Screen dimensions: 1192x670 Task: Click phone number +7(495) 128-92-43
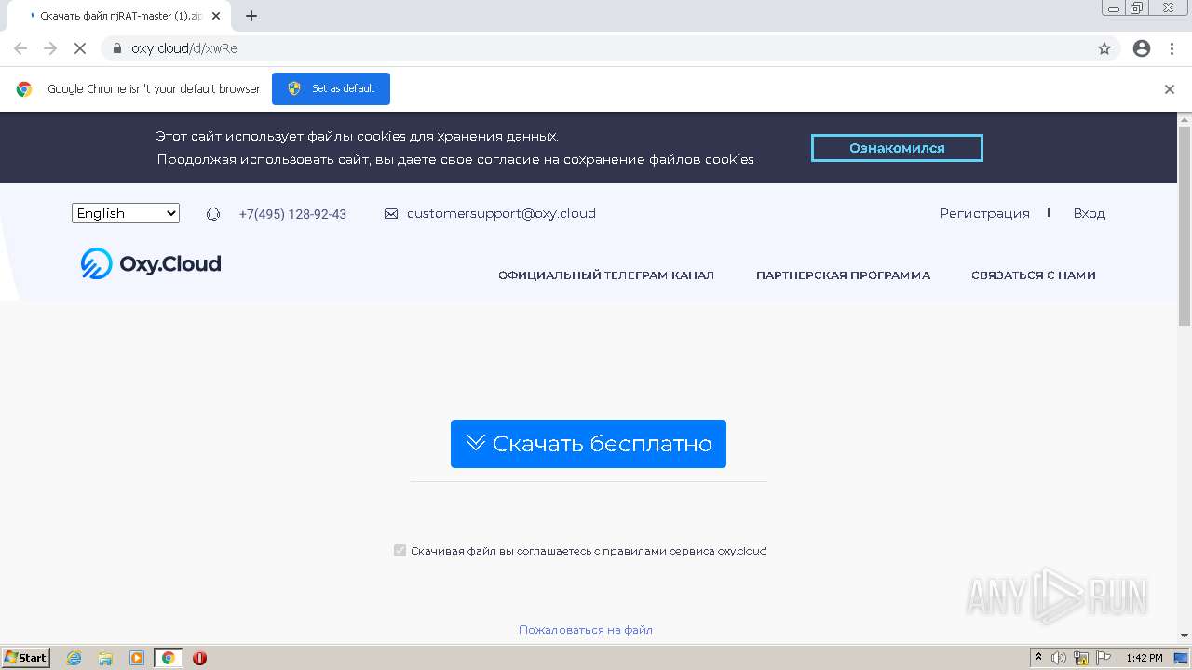[292, 214]
